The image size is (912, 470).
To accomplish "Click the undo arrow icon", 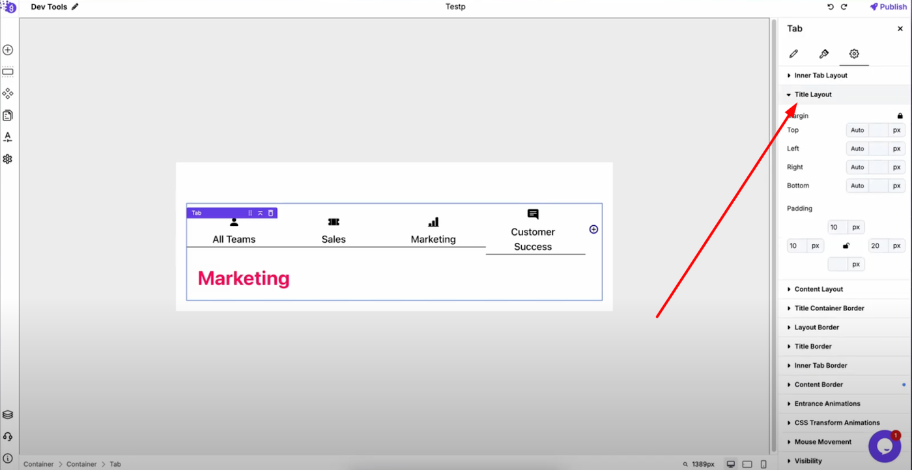I will (x=831, y=7).
